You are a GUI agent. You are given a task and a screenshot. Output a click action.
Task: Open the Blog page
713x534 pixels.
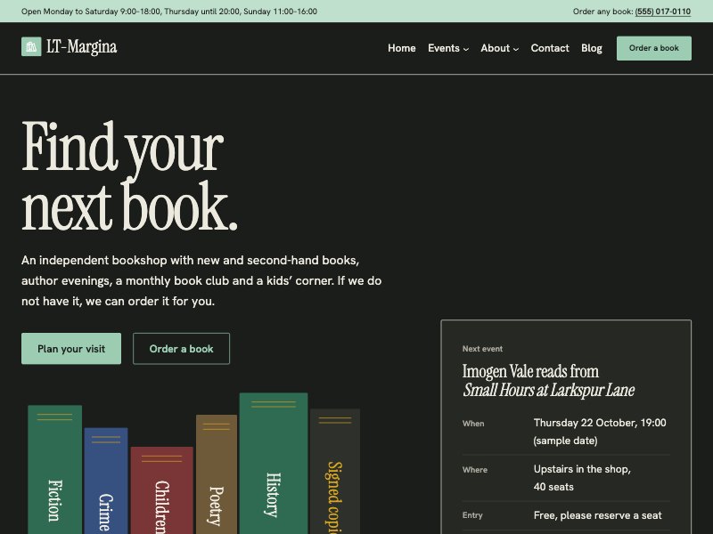(x=592, y=48)
